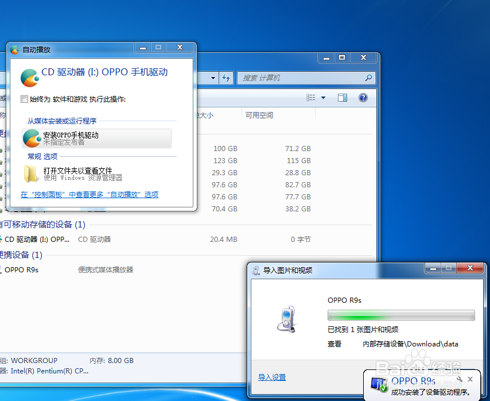490x401 pixels.
Task: Click the 20.4 MB size value
Action: click(x=224, y=240)
